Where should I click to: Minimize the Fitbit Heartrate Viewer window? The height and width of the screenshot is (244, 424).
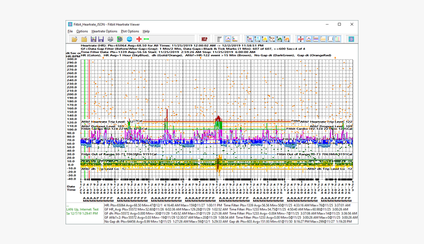327,24
